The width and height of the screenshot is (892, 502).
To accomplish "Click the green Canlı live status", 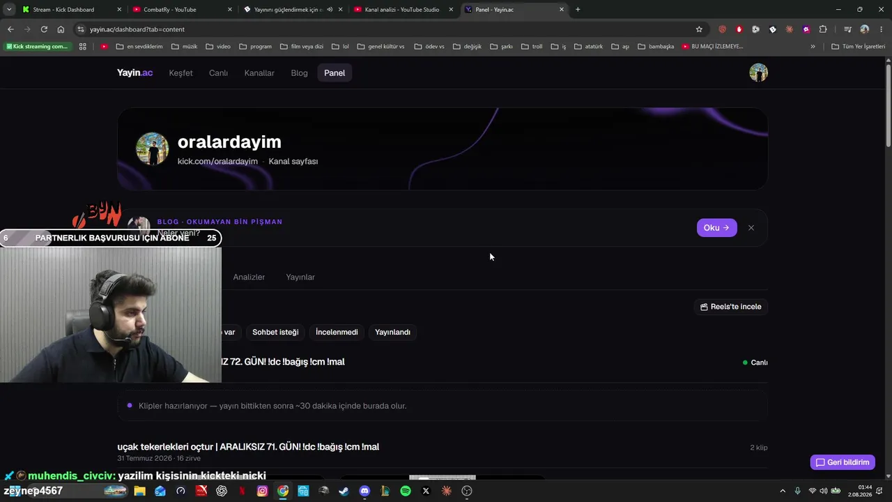I will pos(755,363).
